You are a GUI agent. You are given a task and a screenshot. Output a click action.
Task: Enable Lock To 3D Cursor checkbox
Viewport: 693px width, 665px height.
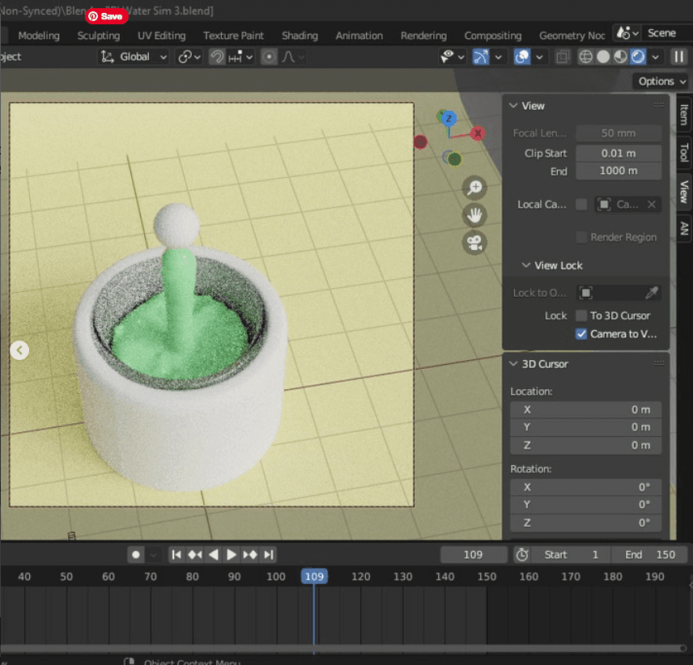pos(581,316)
